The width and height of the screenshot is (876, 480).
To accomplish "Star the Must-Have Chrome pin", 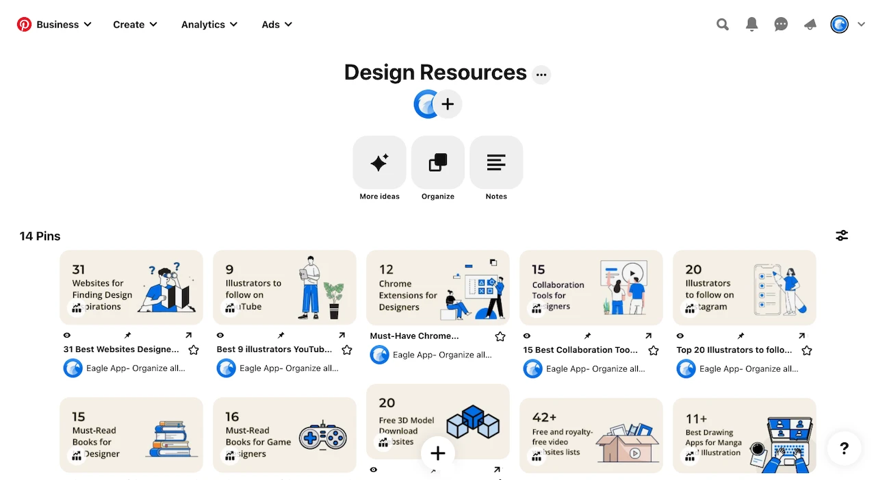I will click(x=500, y=336).
